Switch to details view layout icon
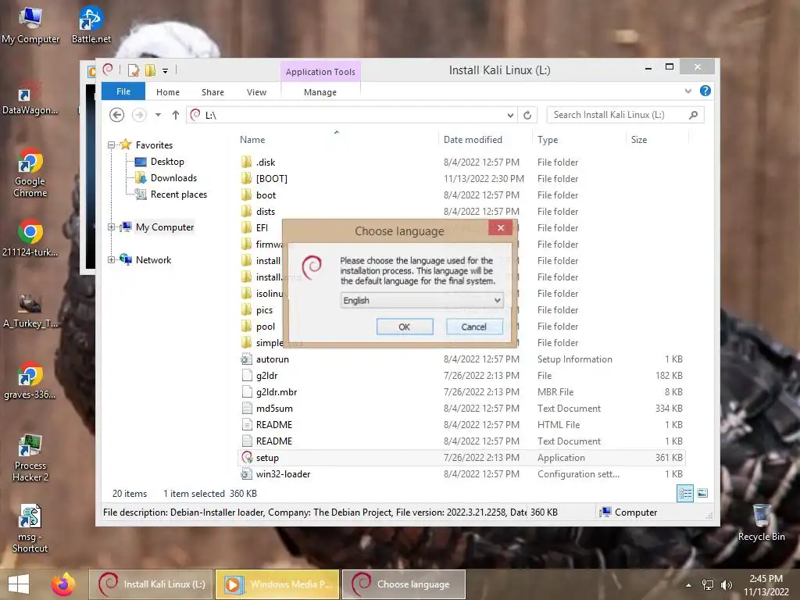 (x=685, y=494)
